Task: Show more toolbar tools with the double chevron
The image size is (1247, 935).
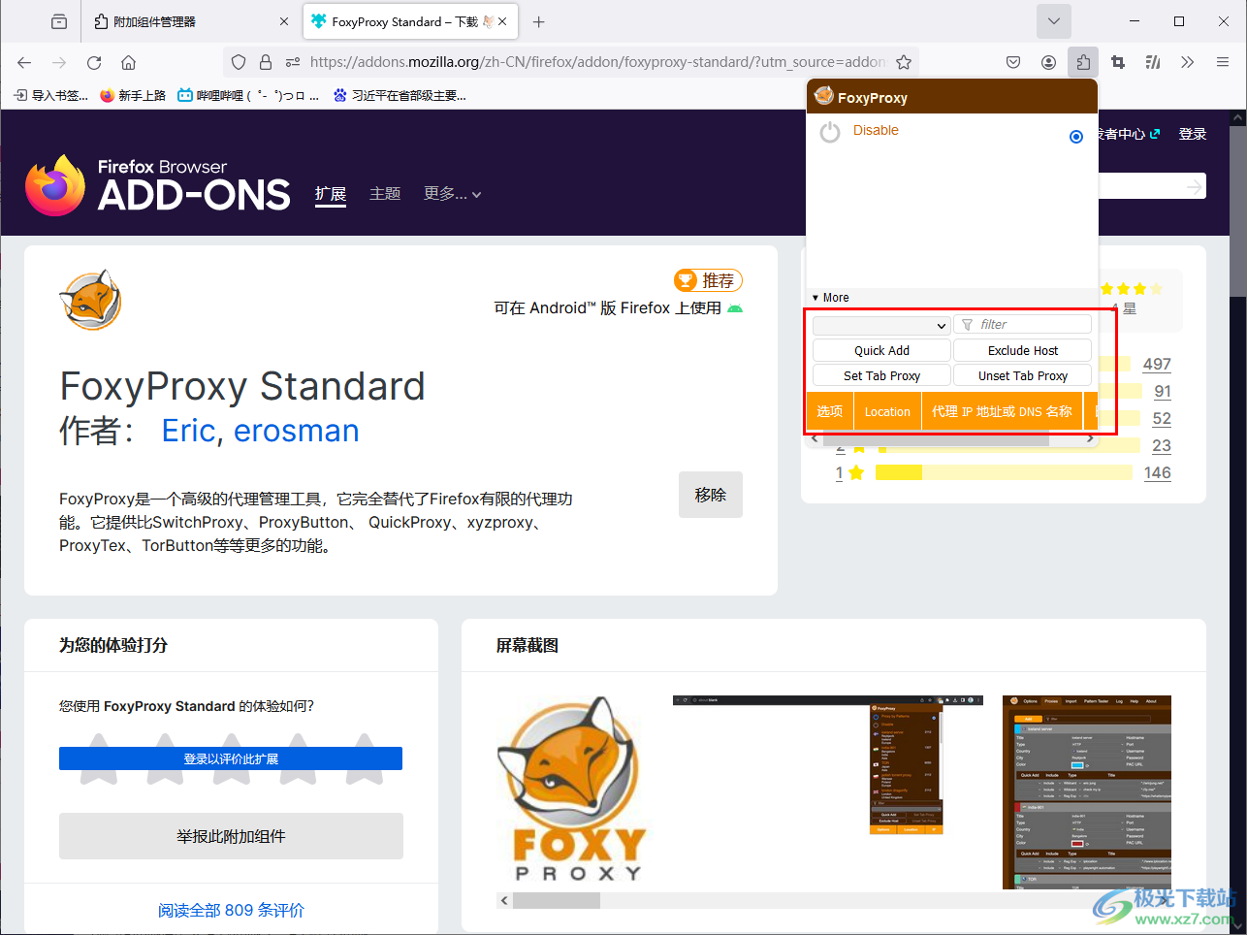Action: (x=1187, y=62)
